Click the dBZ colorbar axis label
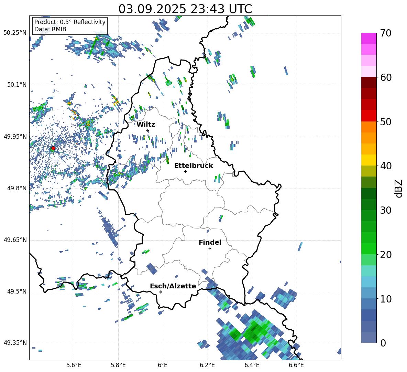Screen dimensions: 407x372 (399, 188)
